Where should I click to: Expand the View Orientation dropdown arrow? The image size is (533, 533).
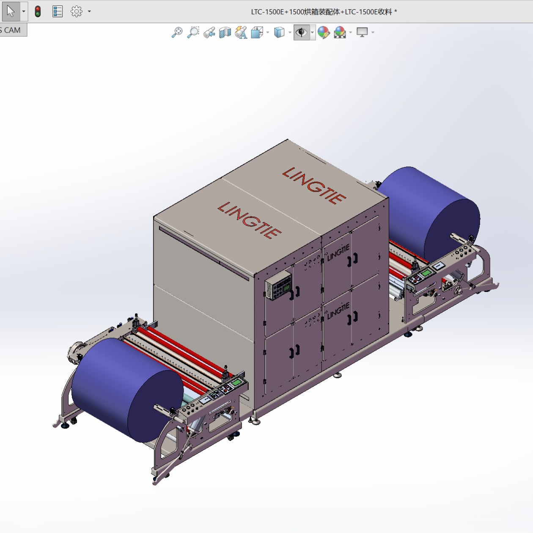(x=268, y=33)
